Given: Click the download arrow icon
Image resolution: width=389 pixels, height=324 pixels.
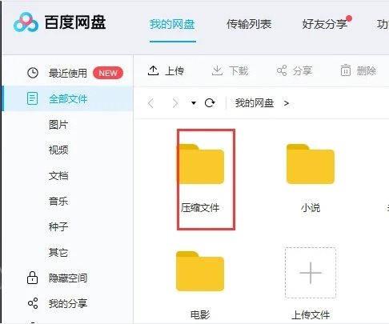Looking at the screenshot, I should click(217, 70).
